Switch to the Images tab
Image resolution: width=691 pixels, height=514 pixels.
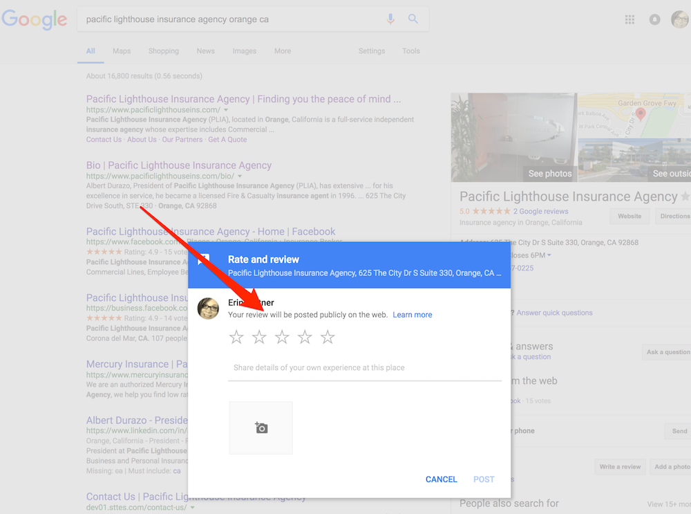(245, 51)
